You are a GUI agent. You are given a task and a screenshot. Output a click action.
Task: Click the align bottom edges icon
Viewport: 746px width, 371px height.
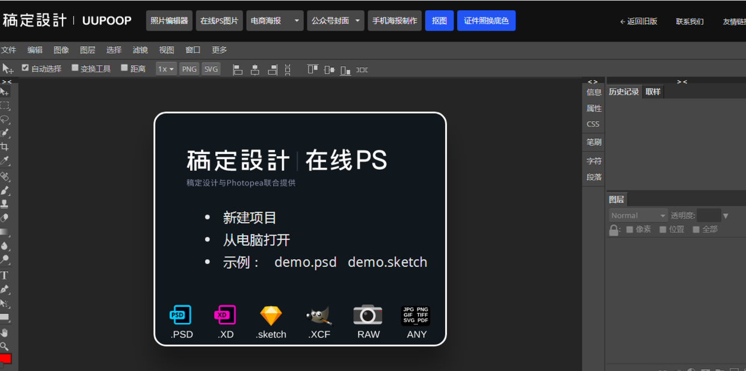coord(345,70)
